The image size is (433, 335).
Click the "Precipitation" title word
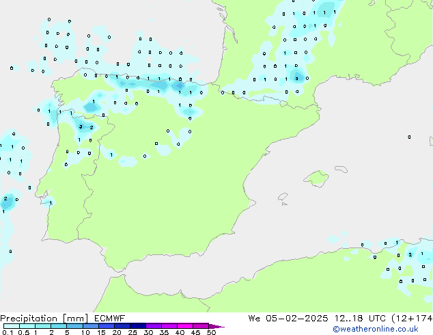tap(29, 319)
